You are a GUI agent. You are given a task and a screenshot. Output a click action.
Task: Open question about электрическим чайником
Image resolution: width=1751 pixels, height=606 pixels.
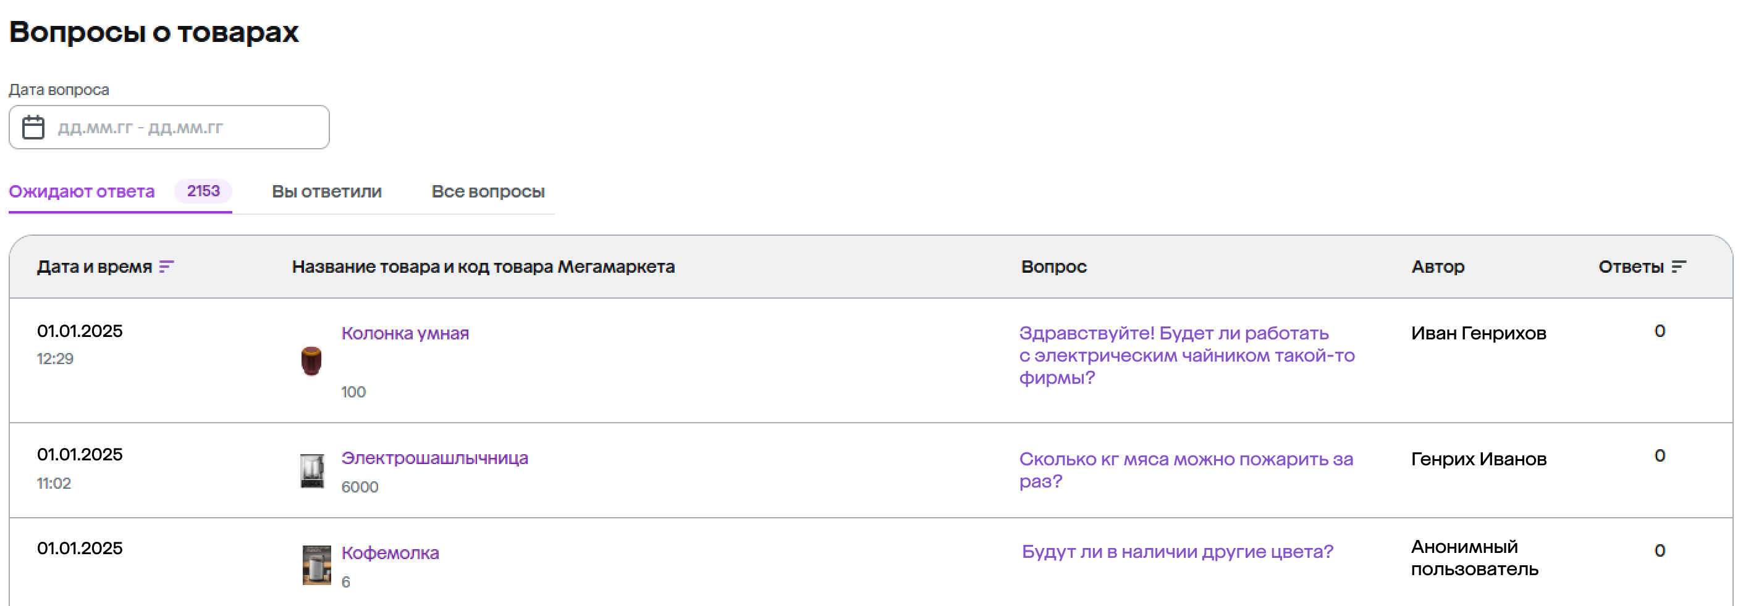[x=1187, y=355]
